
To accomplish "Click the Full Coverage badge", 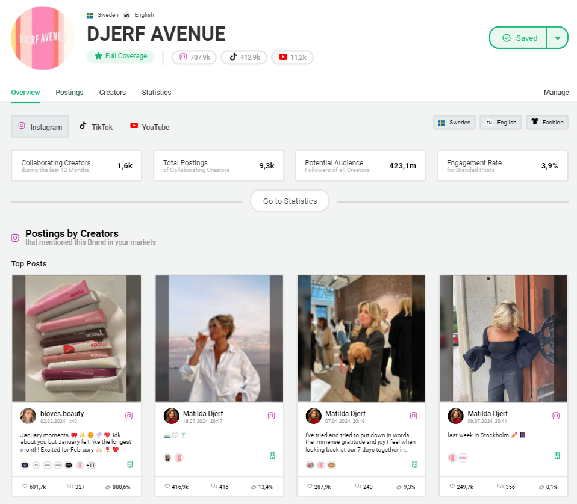I will (120, 56).
